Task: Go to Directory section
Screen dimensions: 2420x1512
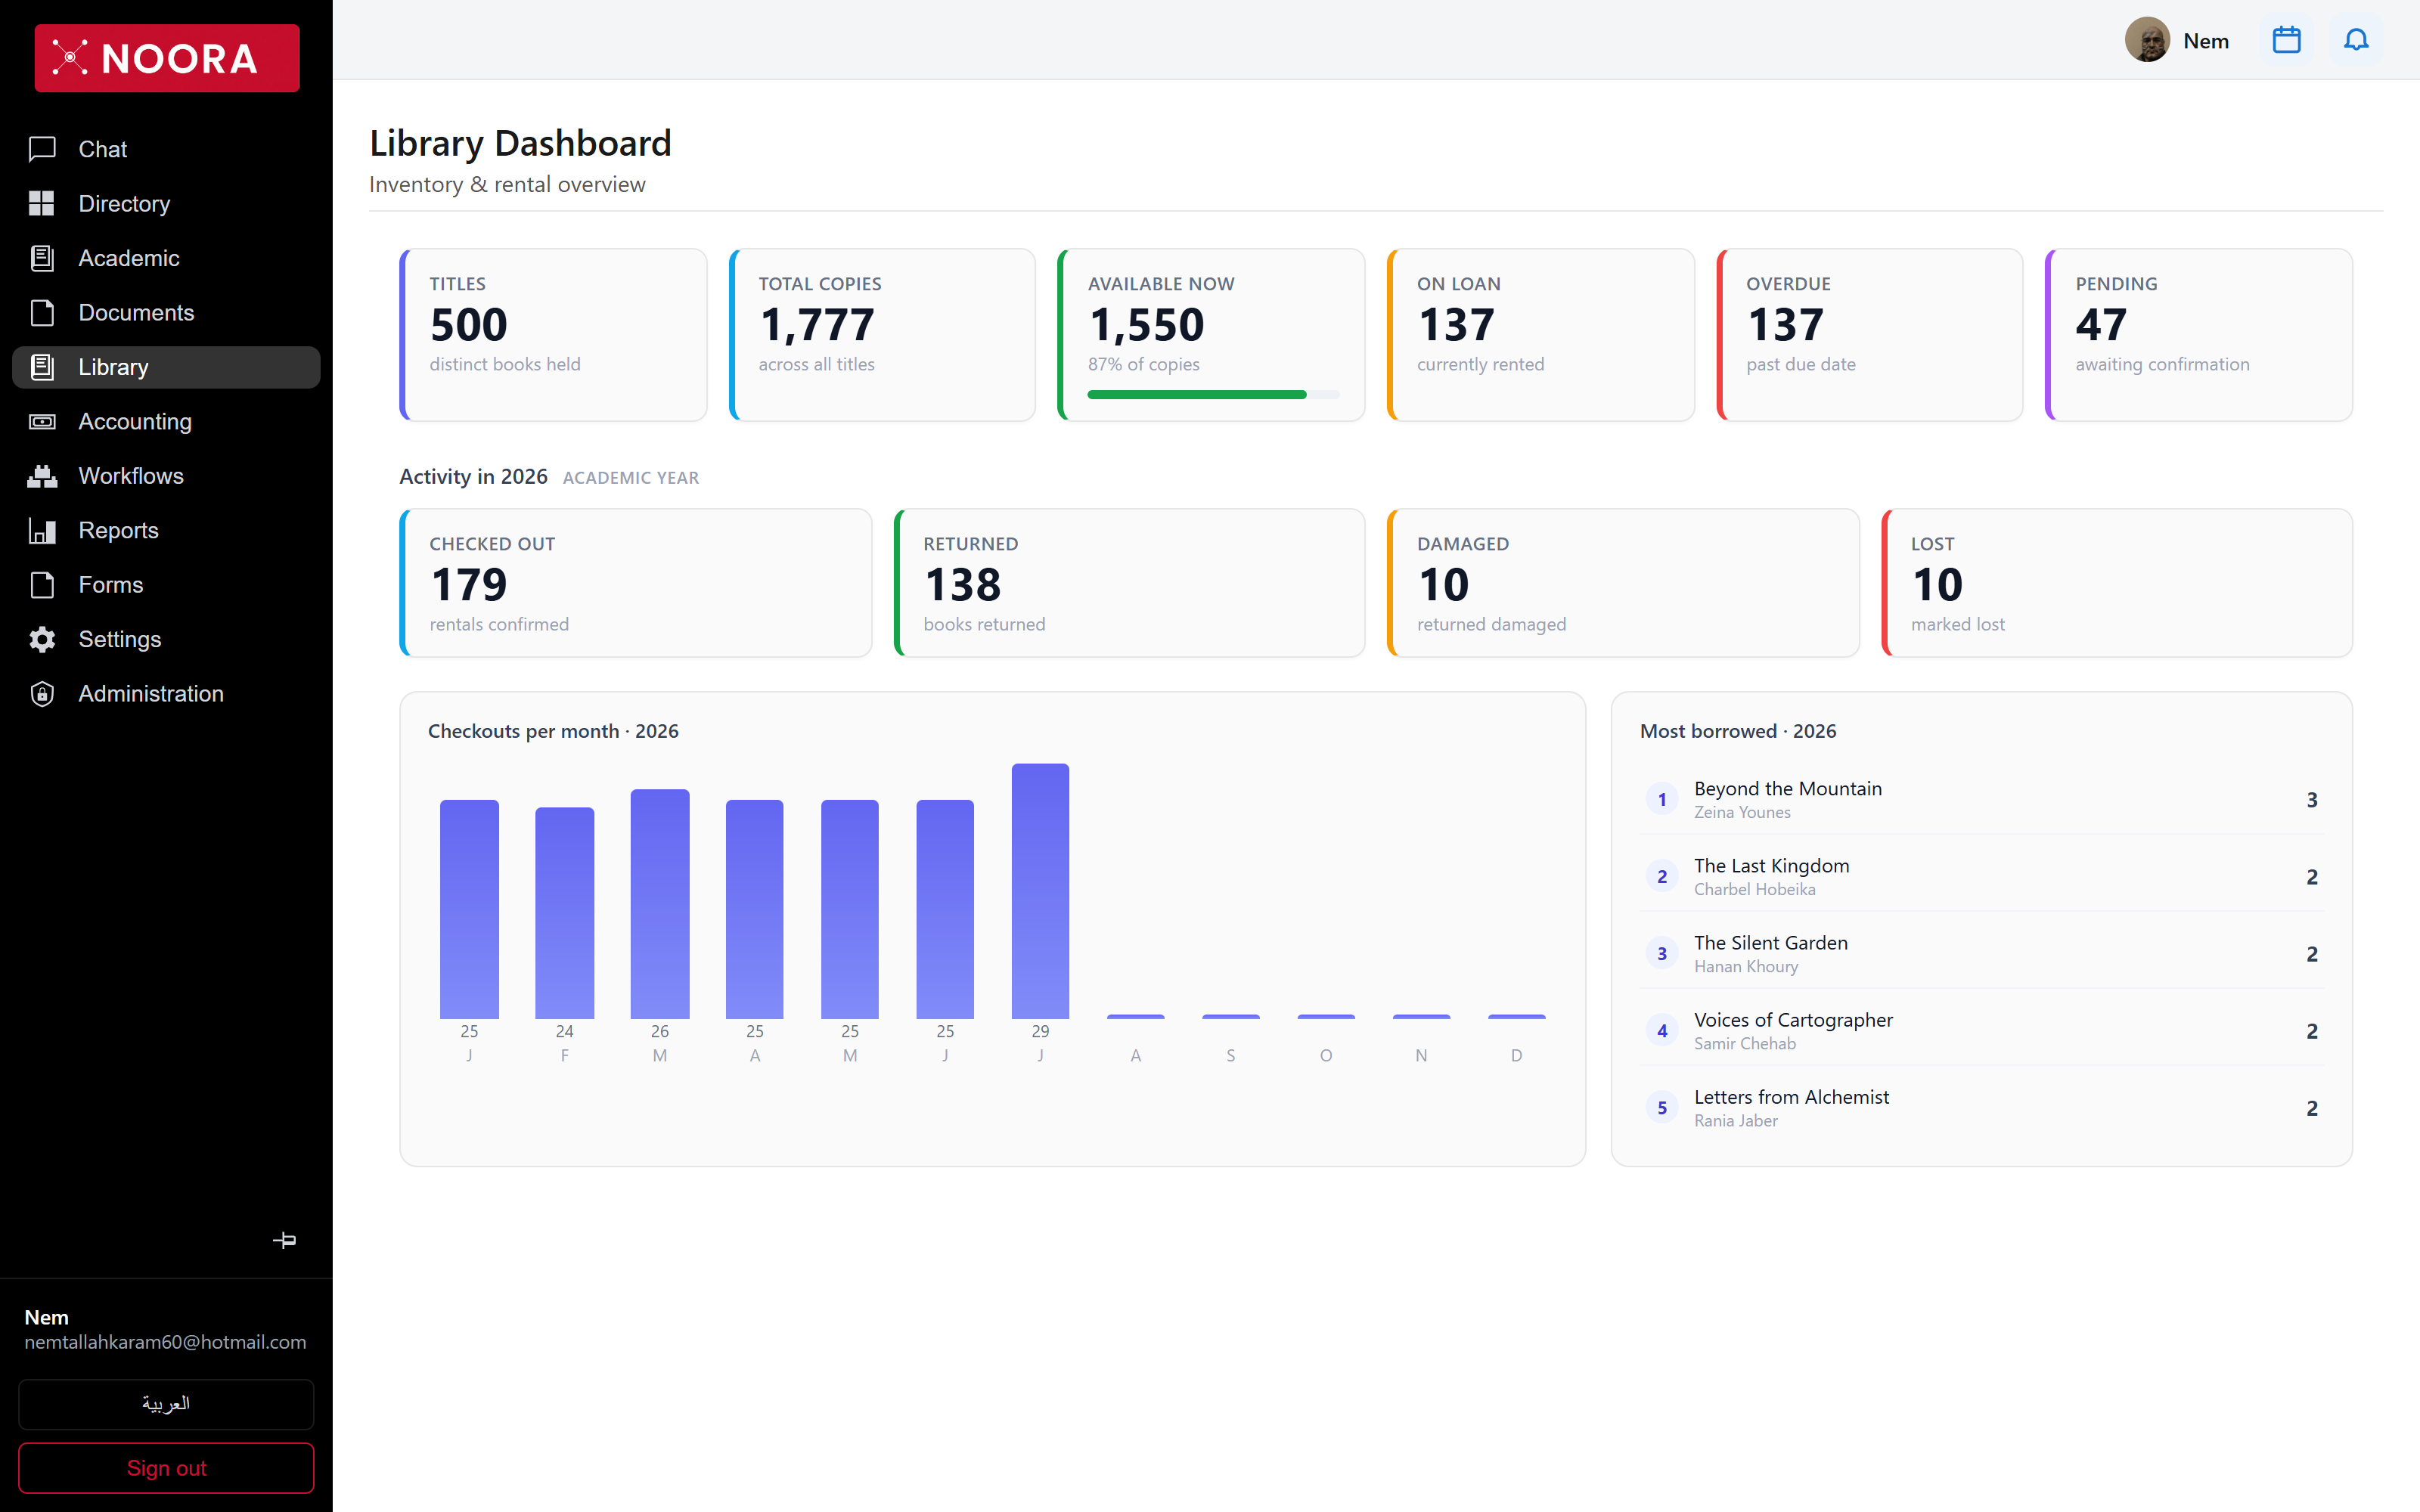Action: [166, 204]
